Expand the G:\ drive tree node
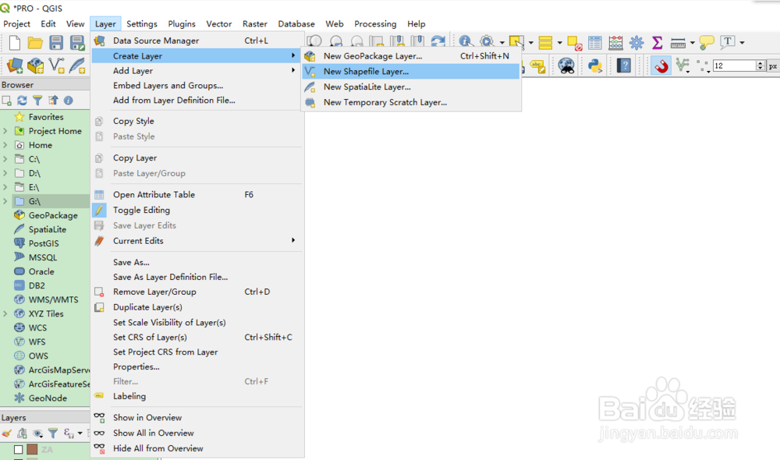Image resolution: width=780 pixels, height=460 pixels. [5, 201]
